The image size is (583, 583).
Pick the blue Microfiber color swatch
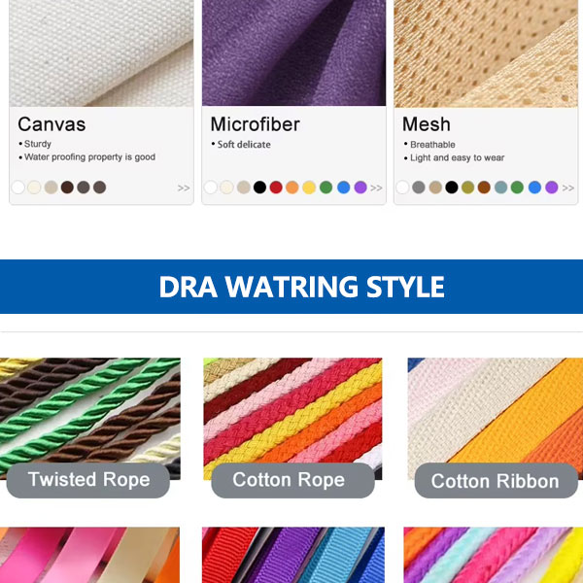click(344, 187)
